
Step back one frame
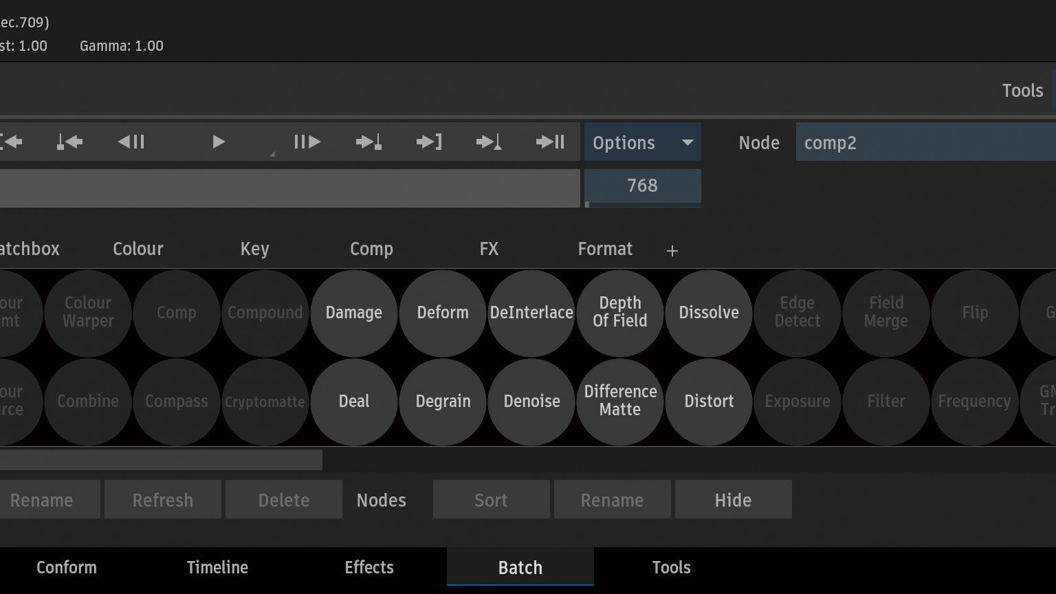click(x=131, y=142)
